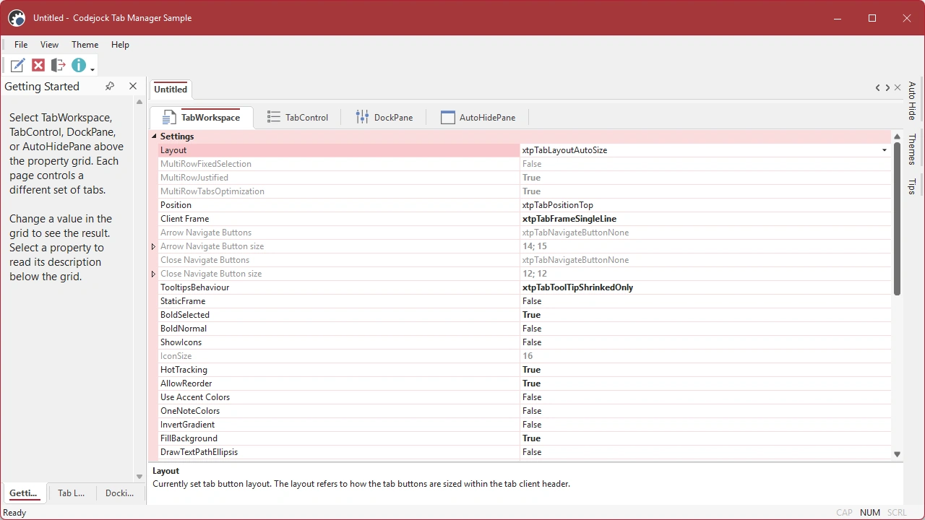Image resolution: width=925 pixels, height=520 pixels.
Task: Navigate tabs right with the arrow
Action: point(887,88)
